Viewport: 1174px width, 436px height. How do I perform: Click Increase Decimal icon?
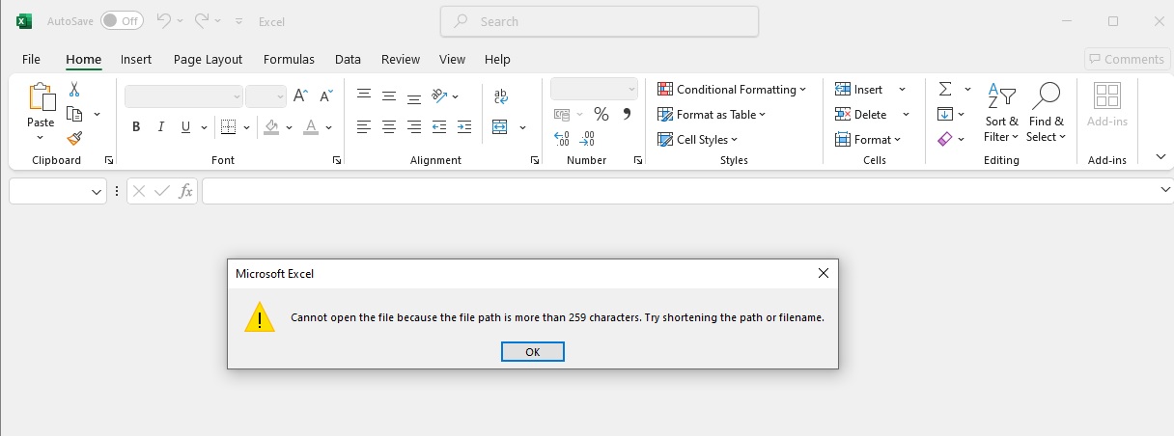click(x=562, y=139)
